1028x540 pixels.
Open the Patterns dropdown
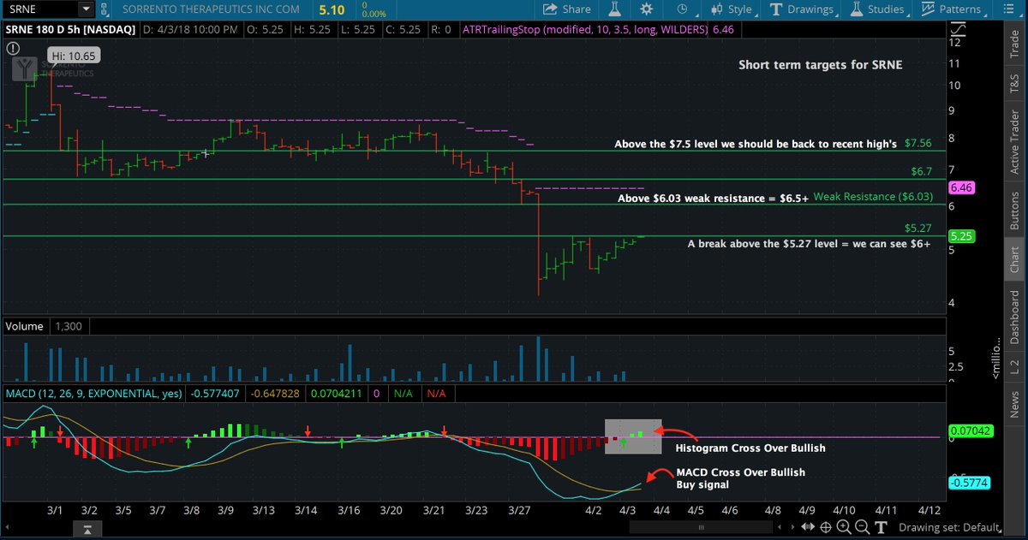(x=952, y=9)
